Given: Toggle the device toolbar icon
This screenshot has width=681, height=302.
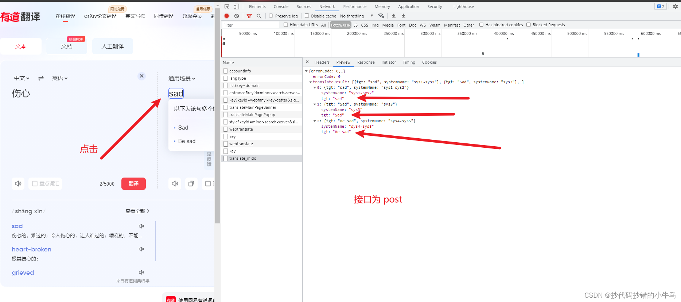Looking at the screenshot, I should pos(236,7).
